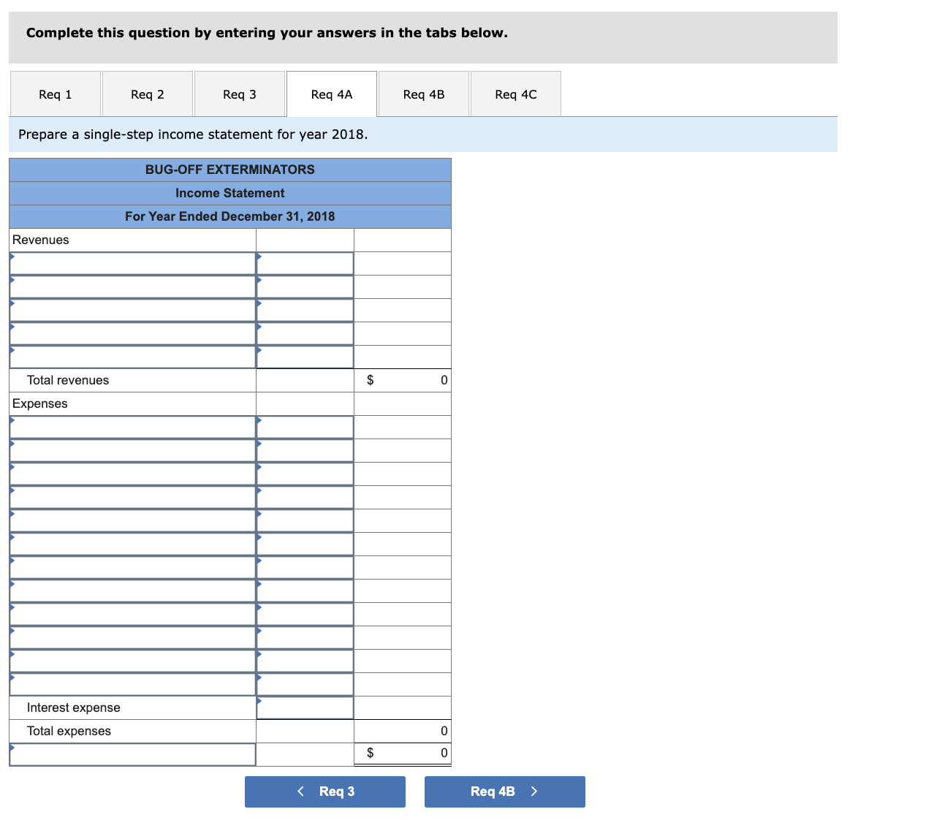Screen dimensions: 934x820
Task: Advance using the blue Req 4B button
Action: coord(505,791)
